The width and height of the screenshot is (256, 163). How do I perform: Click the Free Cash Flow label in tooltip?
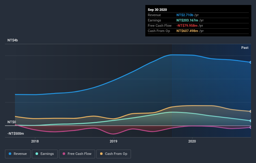pyautogui.click(x=160, y=26)
